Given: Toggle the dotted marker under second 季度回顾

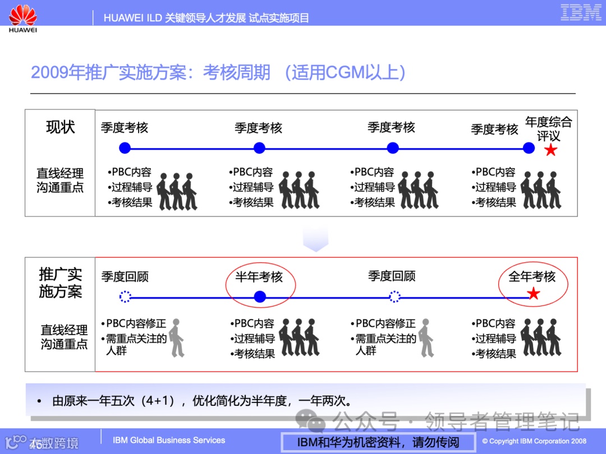Looking at the screenshot, I should click(394, 296).
